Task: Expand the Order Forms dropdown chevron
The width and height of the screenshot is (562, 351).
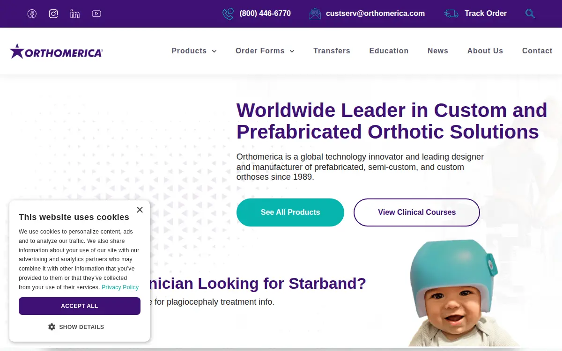Action: [x=292, y=51]
